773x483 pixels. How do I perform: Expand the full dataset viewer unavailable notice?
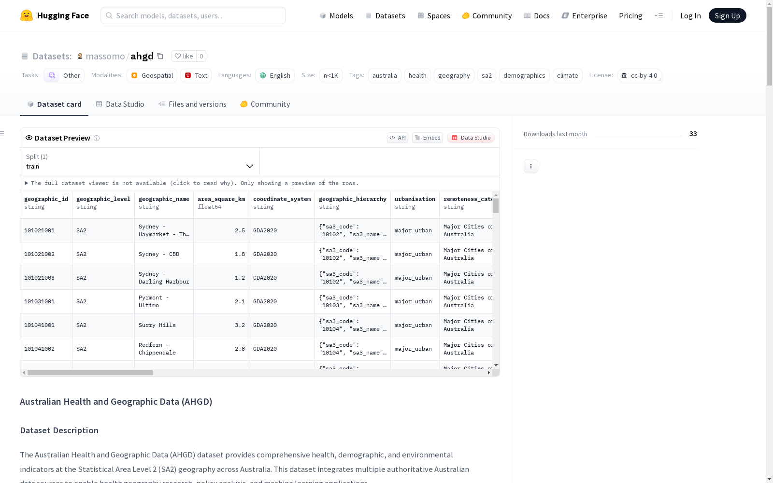pyautogui.click(x=192, y=183)
